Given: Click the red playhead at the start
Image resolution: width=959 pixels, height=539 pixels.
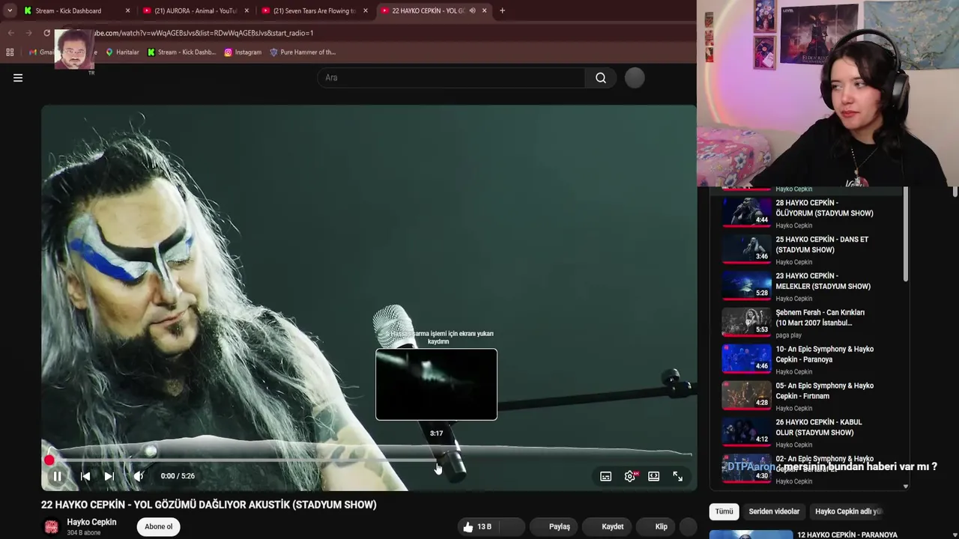Looking at the screenshot, I should (x=49, y=460).
